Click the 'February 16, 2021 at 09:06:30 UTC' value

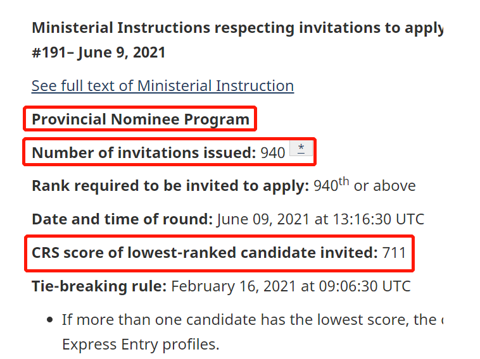(x=291, y=286)
